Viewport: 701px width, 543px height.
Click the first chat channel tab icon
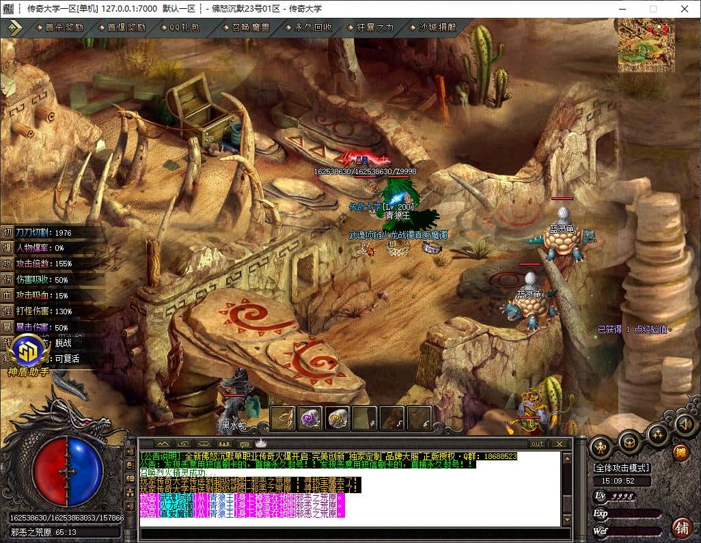tap(163, 444)
